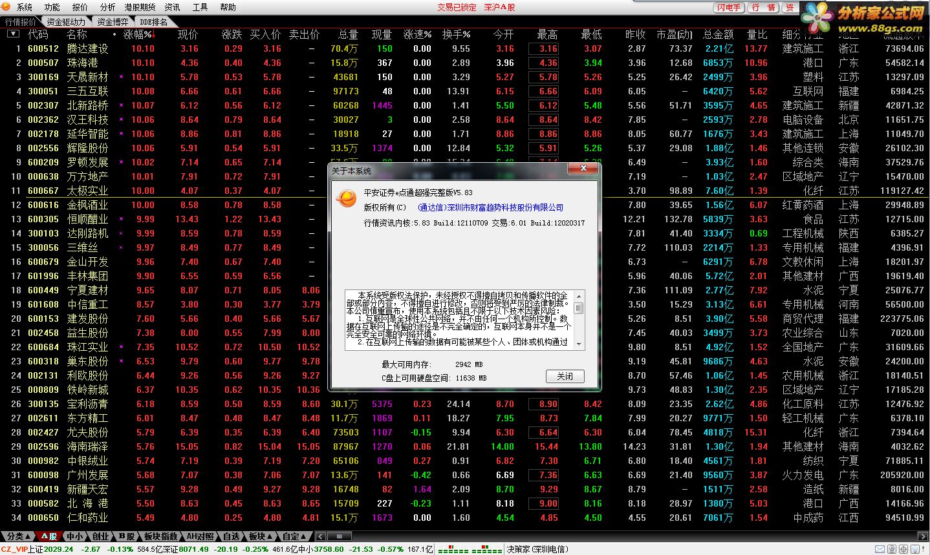Sort by 最高 column header
Screen dimensions: 930x555
pyautogui.click(x=547, y=34)
